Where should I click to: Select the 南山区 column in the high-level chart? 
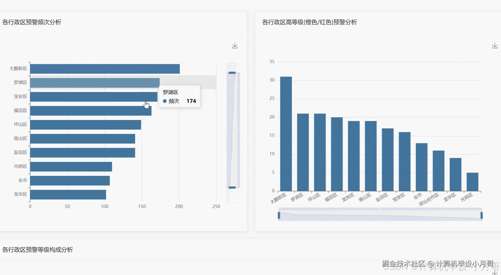coord(371,156)
